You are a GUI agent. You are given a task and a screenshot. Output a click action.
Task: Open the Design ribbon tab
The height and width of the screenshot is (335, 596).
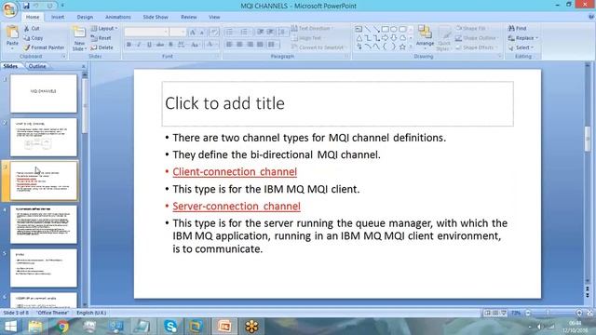pos(85,17)
